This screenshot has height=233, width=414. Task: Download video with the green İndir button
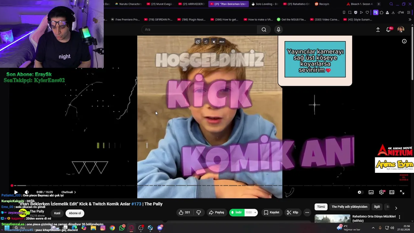coord(236,213)
